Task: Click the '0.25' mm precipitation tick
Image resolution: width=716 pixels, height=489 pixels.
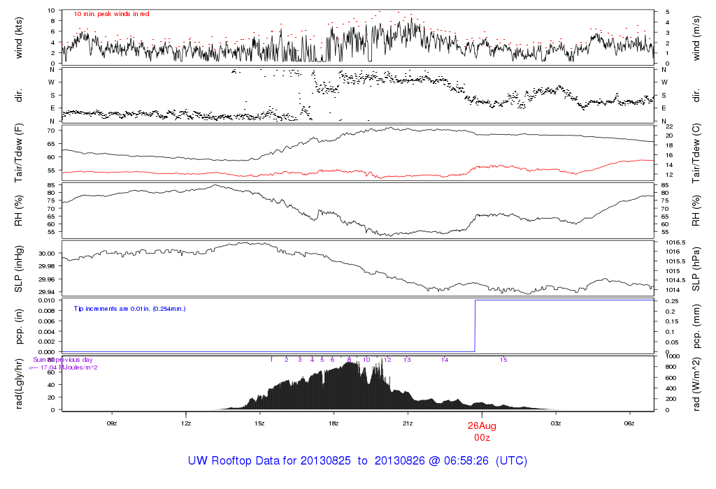Action: [x=672, y=301]
